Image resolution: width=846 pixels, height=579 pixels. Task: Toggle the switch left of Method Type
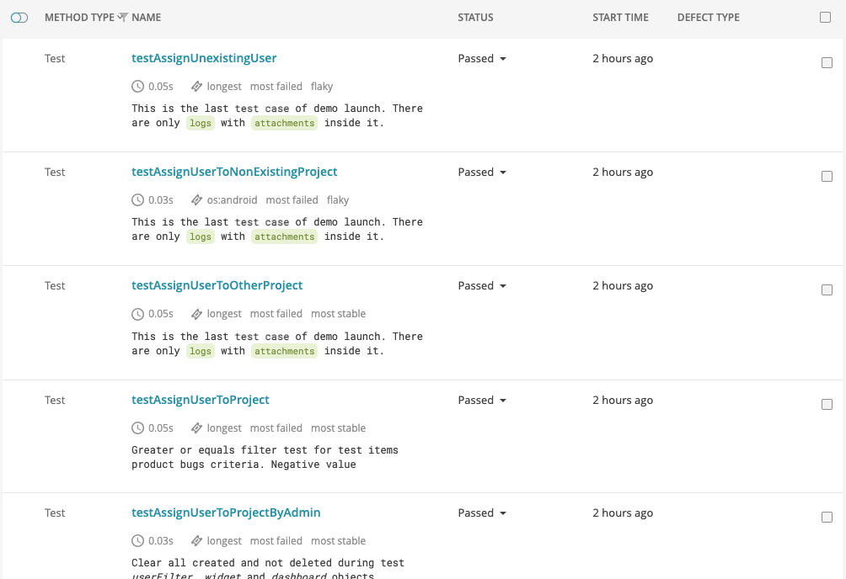pyautogui.click(x=19, y=17)
